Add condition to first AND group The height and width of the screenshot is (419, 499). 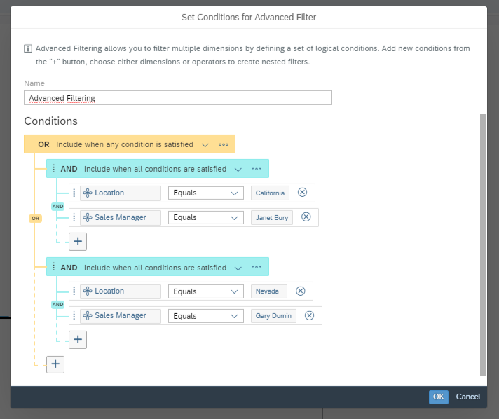tap(78, 242)
